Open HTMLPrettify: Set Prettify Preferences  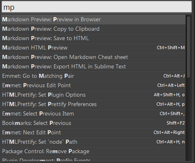click(x=93, y=104)
